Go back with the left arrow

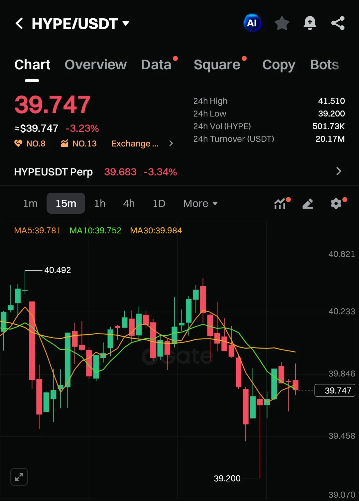(20, 23)
